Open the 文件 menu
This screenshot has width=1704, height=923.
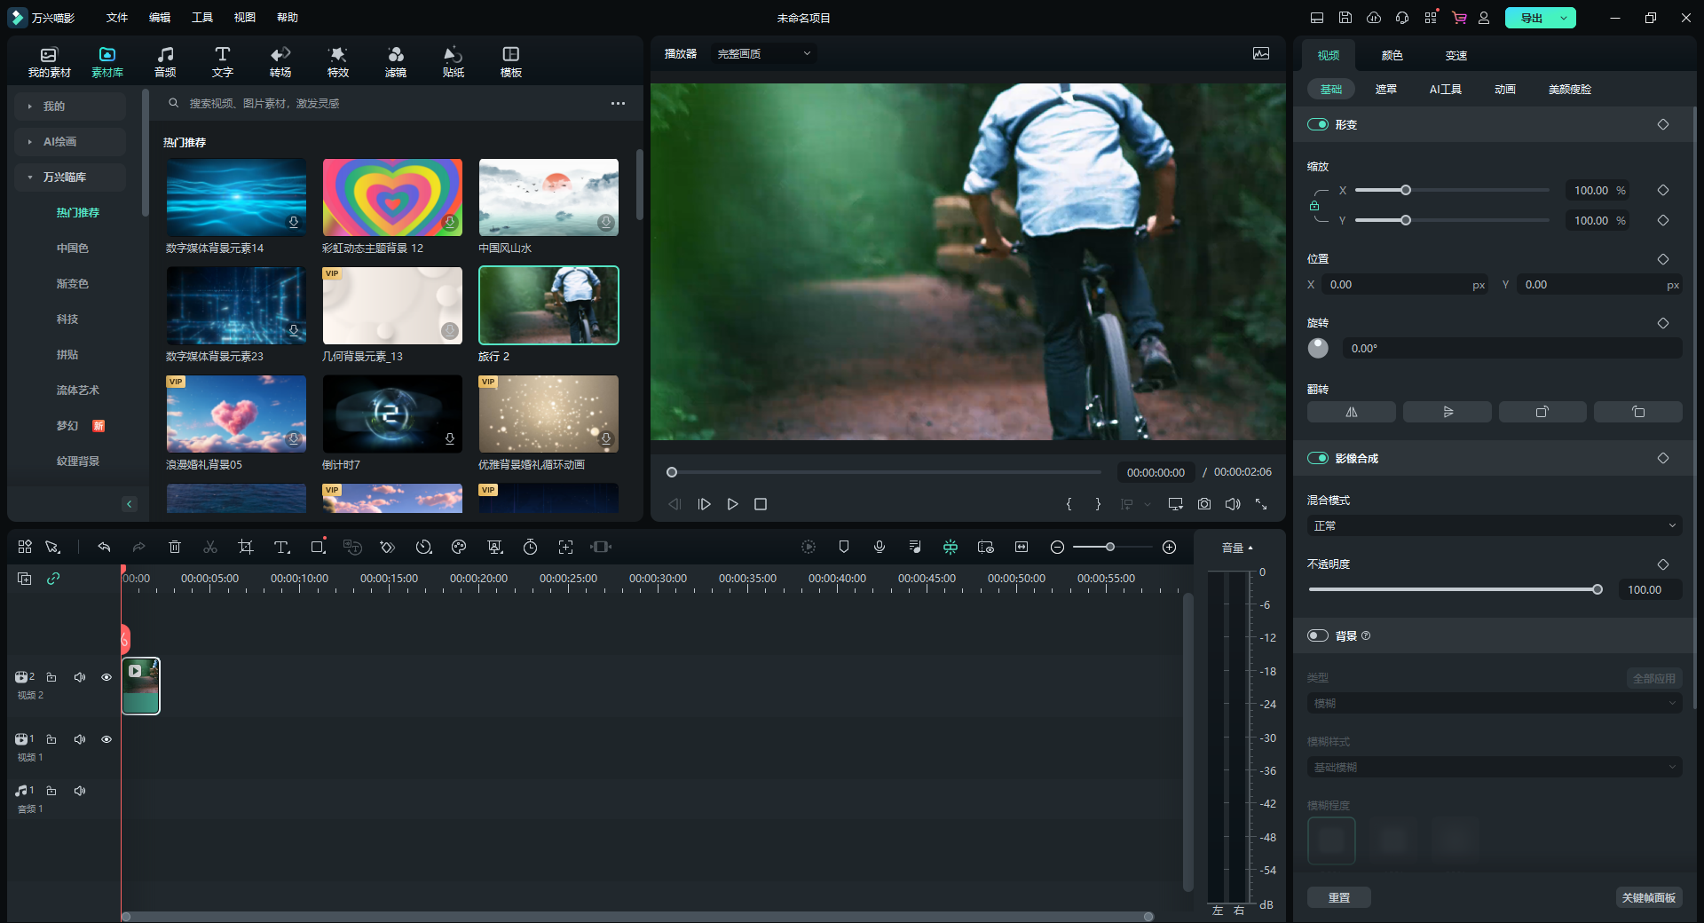117,18
